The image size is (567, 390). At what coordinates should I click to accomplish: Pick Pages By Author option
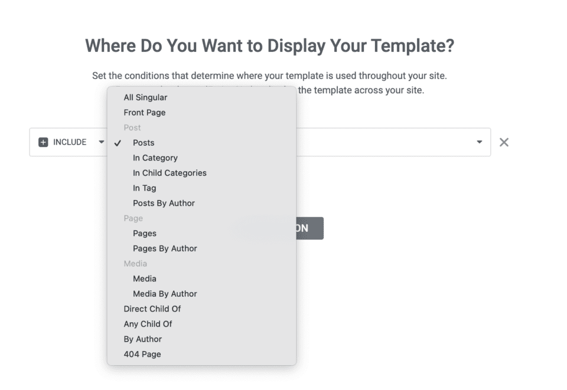165,248
